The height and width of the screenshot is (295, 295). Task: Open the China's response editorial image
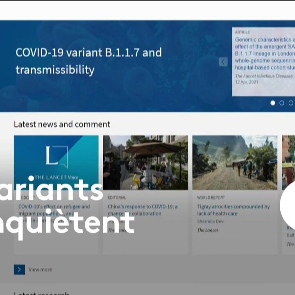[x=145, y=163]
